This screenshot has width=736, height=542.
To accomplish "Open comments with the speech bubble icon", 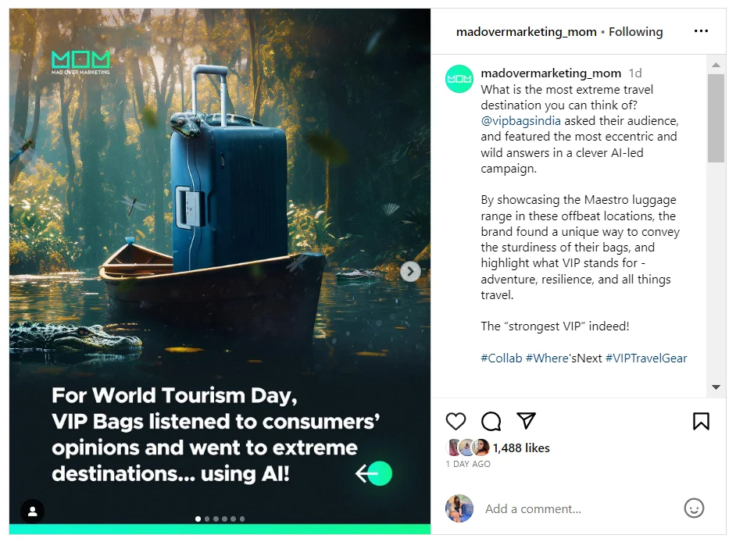I will 491,421.
